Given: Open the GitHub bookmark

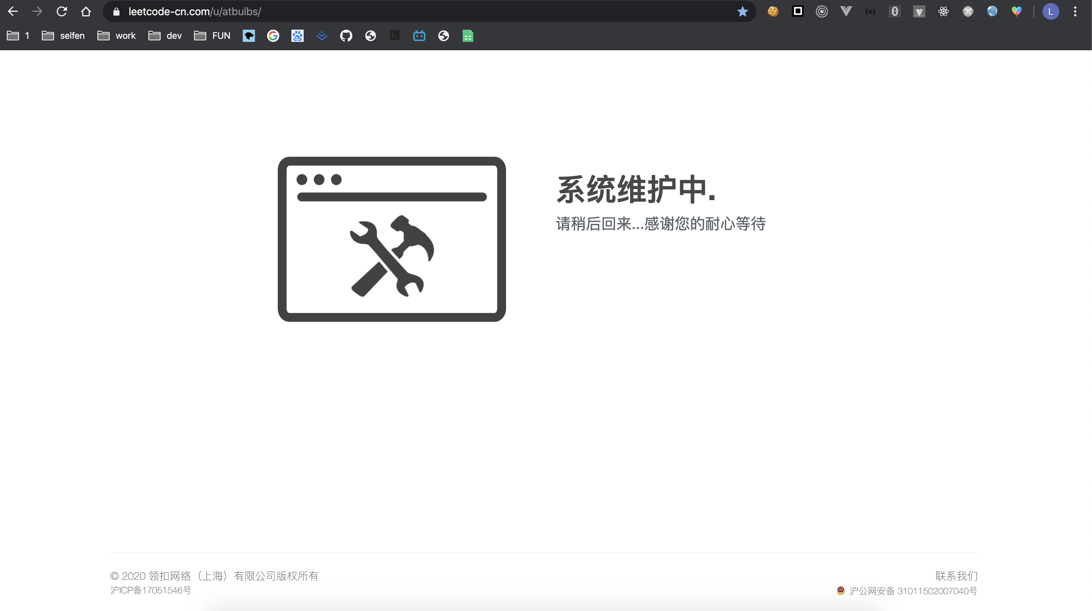Looking at the screenshot, I should click(x=346, y=36).
